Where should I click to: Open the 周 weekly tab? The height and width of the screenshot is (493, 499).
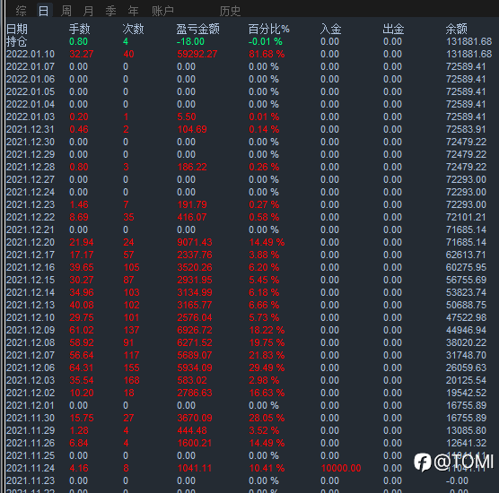(x=66, y=11)
